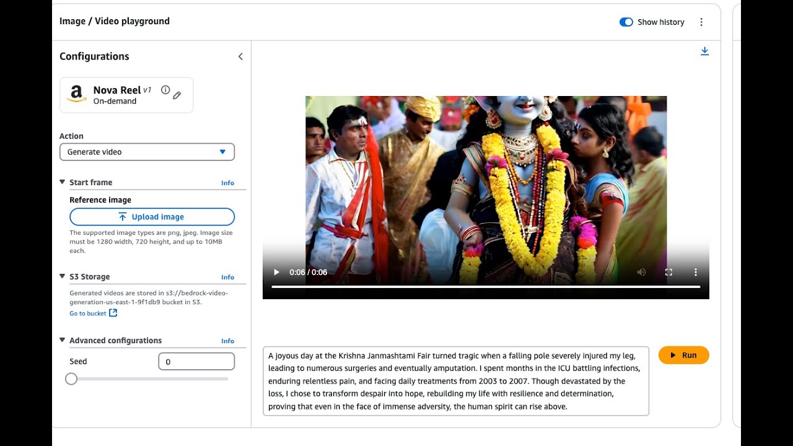Open video player more options
The image size is (793, 446).
coord(696,272)
